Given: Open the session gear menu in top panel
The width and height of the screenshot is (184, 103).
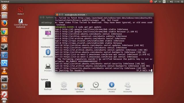Looking at the screenshot, I should [x=182, y=2].
